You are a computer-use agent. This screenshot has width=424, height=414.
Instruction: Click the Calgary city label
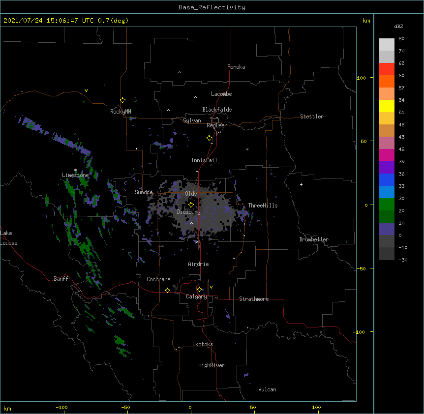(x=196, y=296)
